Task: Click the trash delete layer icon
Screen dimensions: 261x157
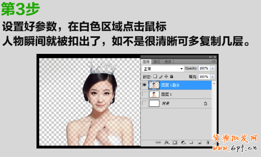Action: [x=207, y=142]
